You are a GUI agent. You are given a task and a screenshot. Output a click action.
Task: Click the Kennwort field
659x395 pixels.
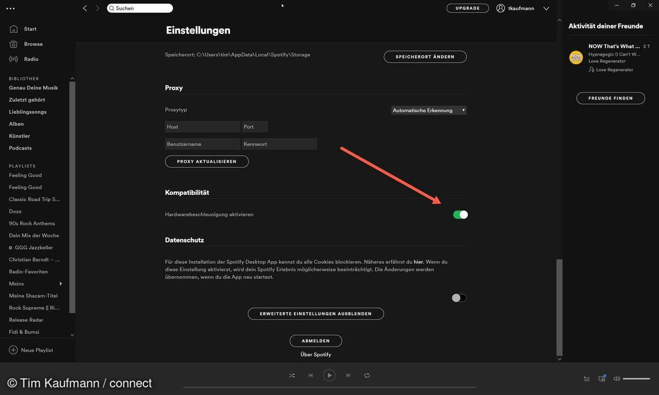[x=280, y=144]
